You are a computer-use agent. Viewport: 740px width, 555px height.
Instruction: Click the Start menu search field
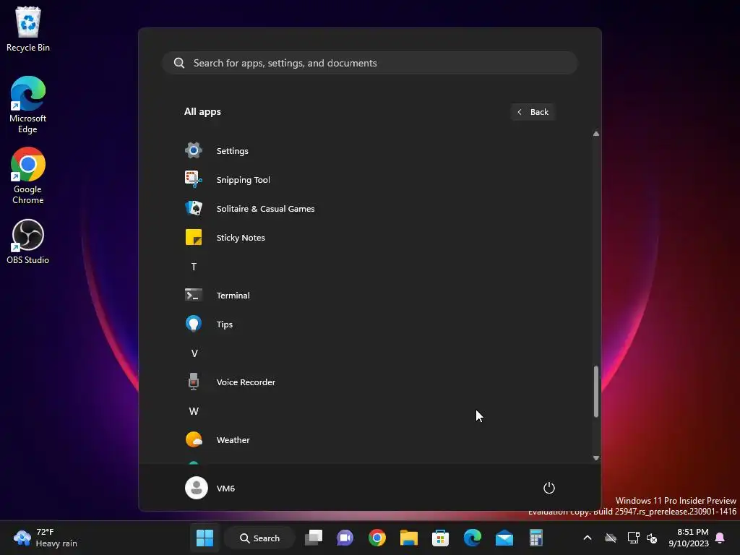(369, 63)
